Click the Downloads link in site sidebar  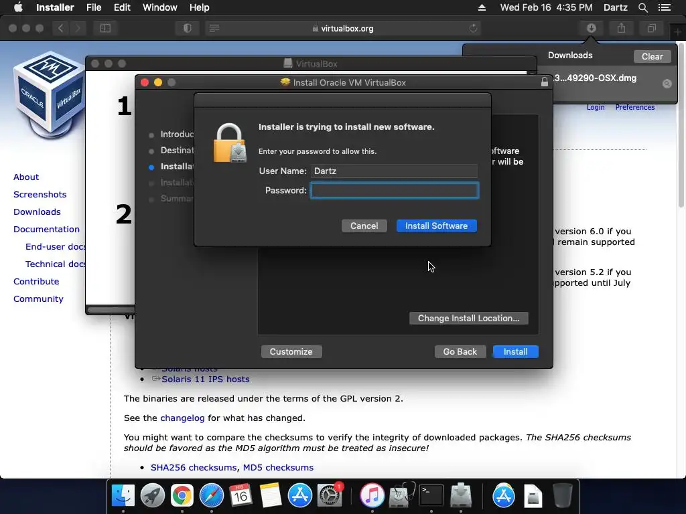click(38, 212)
